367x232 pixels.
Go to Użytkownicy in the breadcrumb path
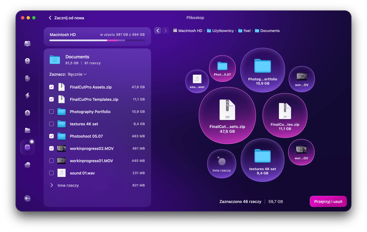(223, 31)
